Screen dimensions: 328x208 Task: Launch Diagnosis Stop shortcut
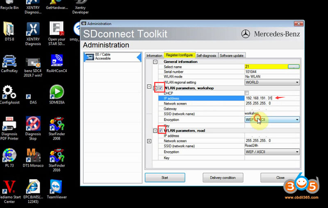(33, 128)
